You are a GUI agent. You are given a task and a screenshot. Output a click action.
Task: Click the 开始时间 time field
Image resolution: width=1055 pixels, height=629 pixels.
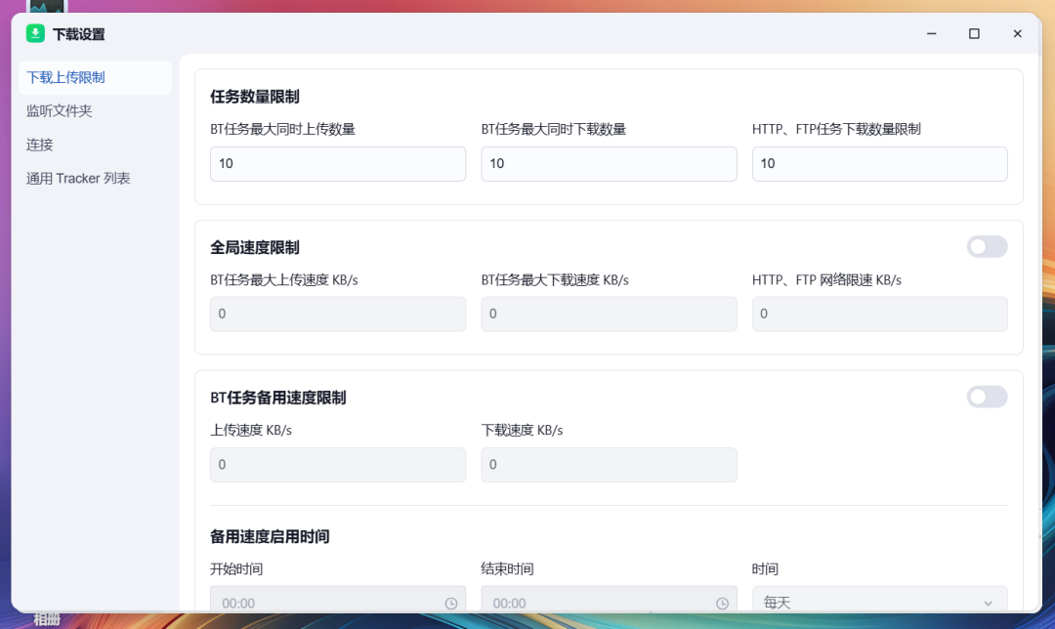coord(338,600)
